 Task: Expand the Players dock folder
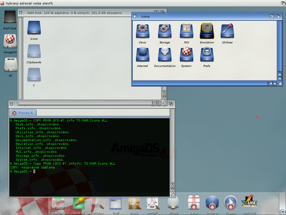click(230, 204)
